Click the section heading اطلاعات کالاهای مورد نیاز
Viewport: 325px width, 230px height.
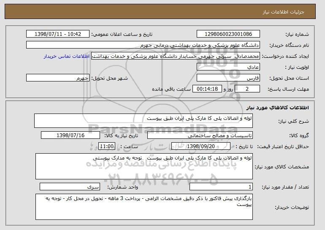click(278, 107)
